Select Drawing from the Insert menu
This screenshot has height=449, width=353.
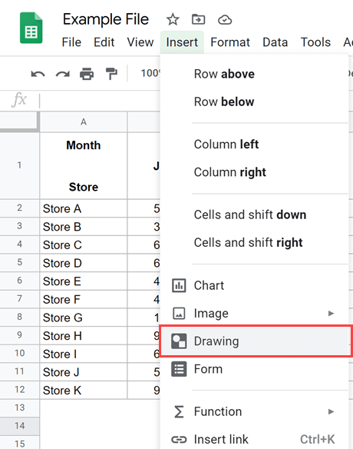pos(256,341)
